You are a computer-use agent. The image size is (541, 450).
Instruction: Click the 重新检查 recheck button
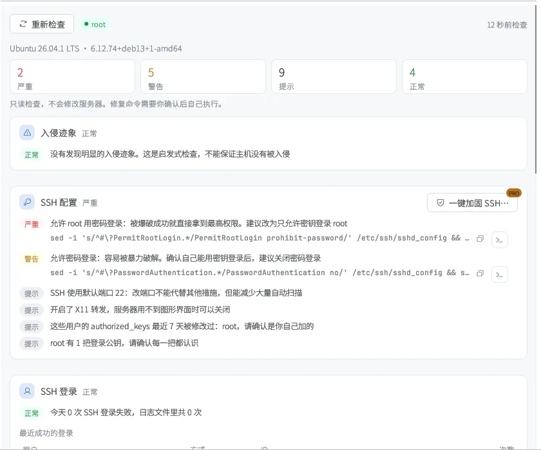(42, 24)
